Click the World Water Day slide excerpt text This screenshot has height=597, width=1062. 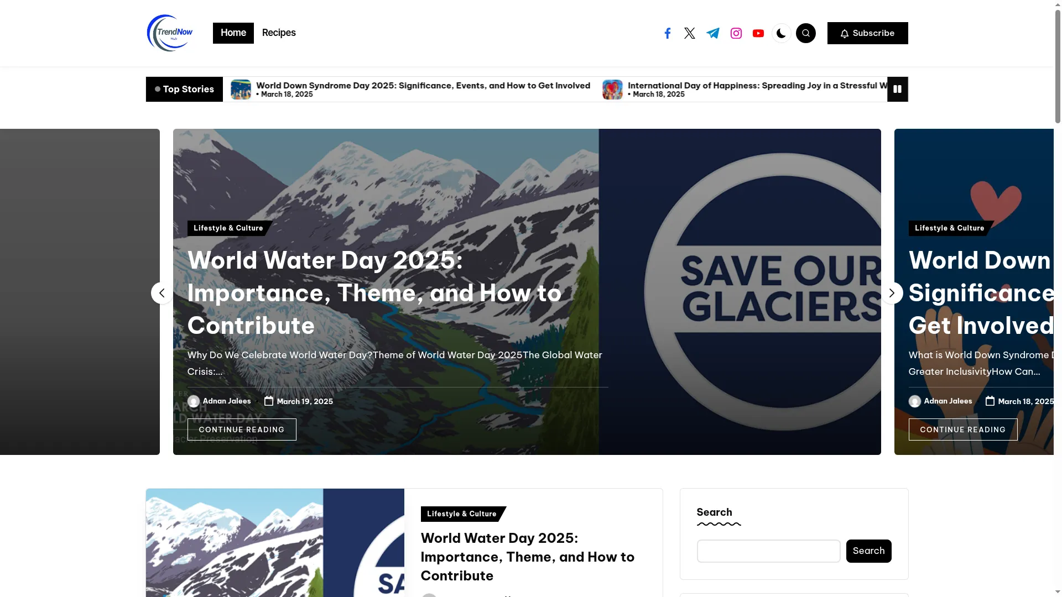[395, 363]
